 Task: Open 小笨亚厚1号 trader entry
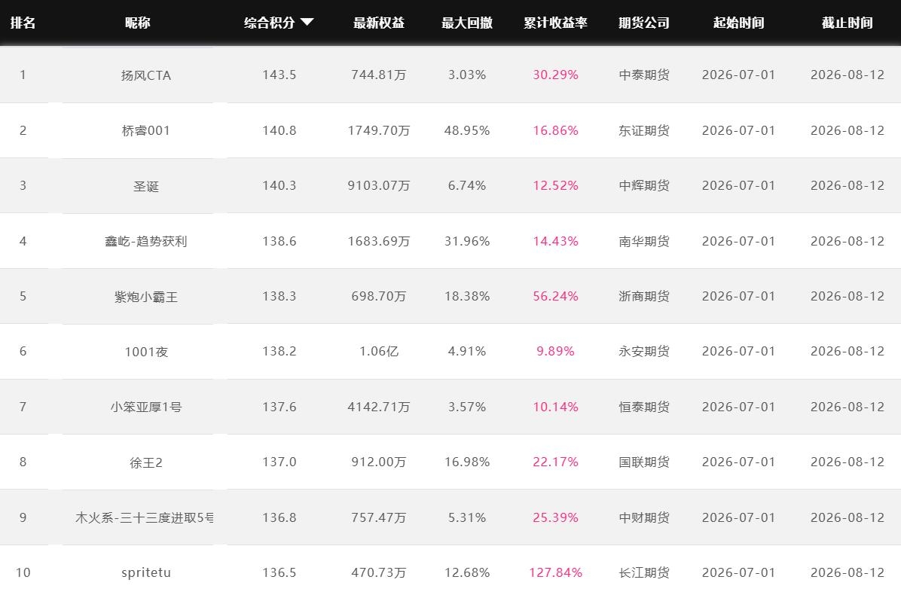pos(146,407)
